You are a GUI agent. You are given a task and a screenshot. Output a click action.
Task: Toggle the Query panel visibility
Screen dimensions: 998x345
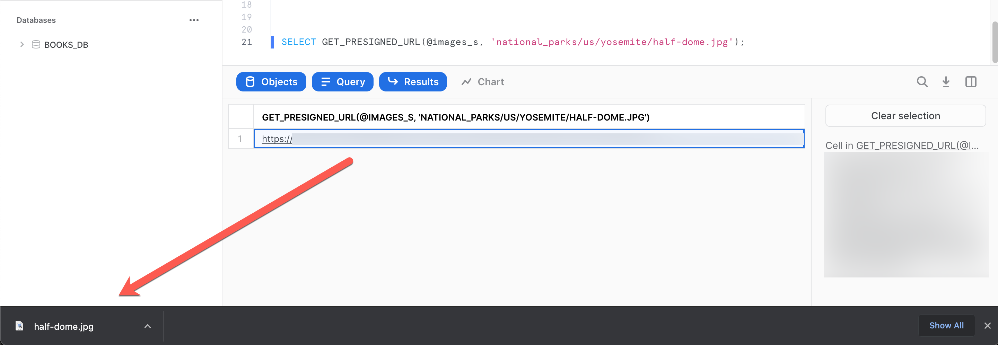(342, 82)
